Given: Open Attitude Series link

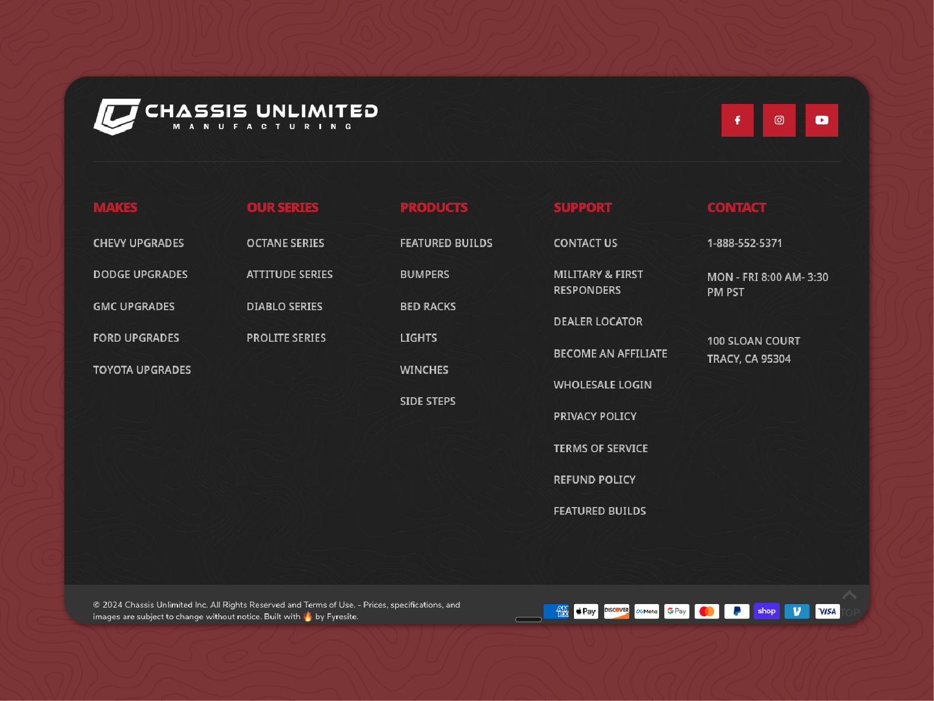Looking at the screenshot, I should coord(290,275).
